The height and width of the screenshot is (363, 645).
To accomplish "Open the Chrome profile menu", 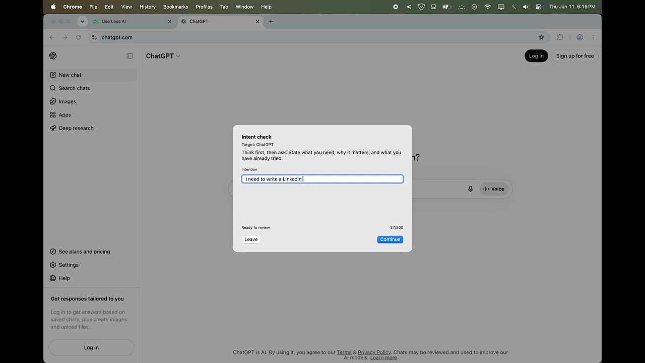I will (580, 37).
